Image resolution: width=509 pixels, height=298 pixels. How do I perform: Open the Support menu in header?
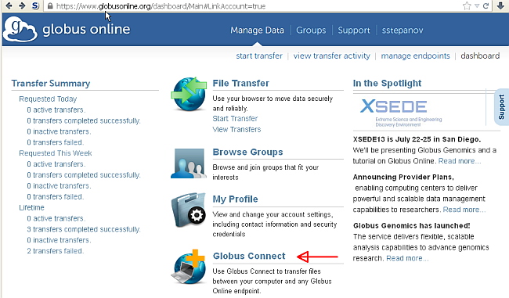point(354,31)
